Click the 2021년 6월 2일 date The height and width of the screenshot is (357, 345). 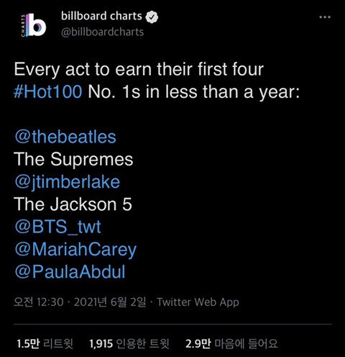tap(110, 302)
